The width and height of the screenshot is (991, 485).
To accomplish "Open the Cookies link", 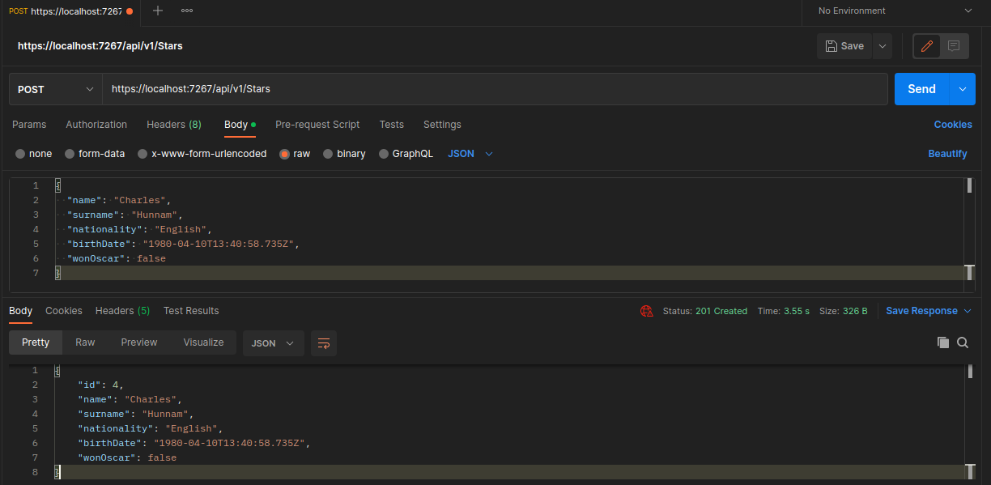I will tap(953, 125).
